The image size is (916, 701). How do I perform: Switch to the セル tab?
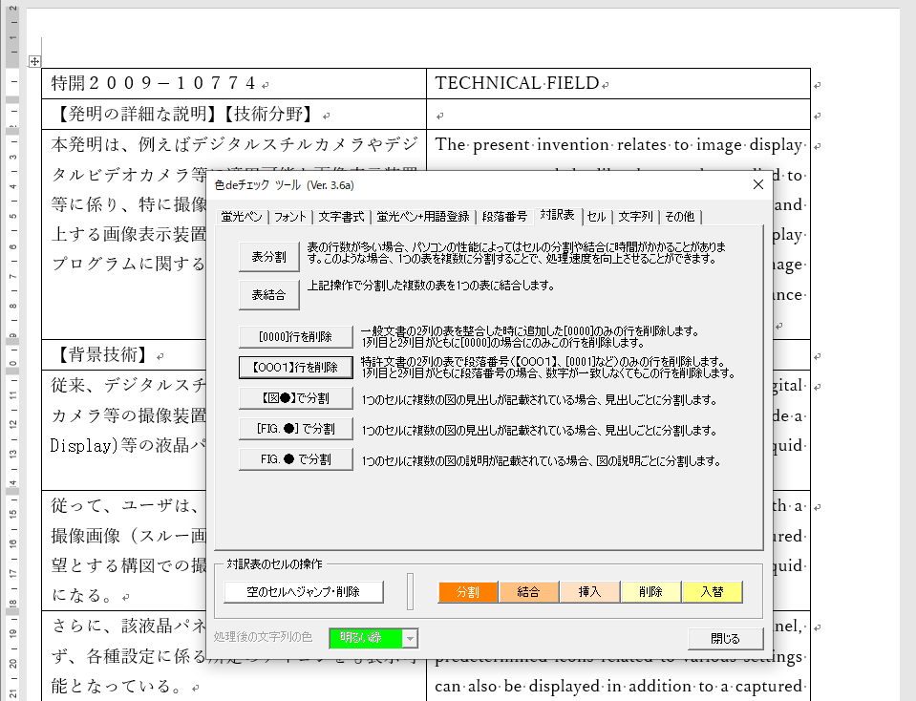tap(596, 216)
